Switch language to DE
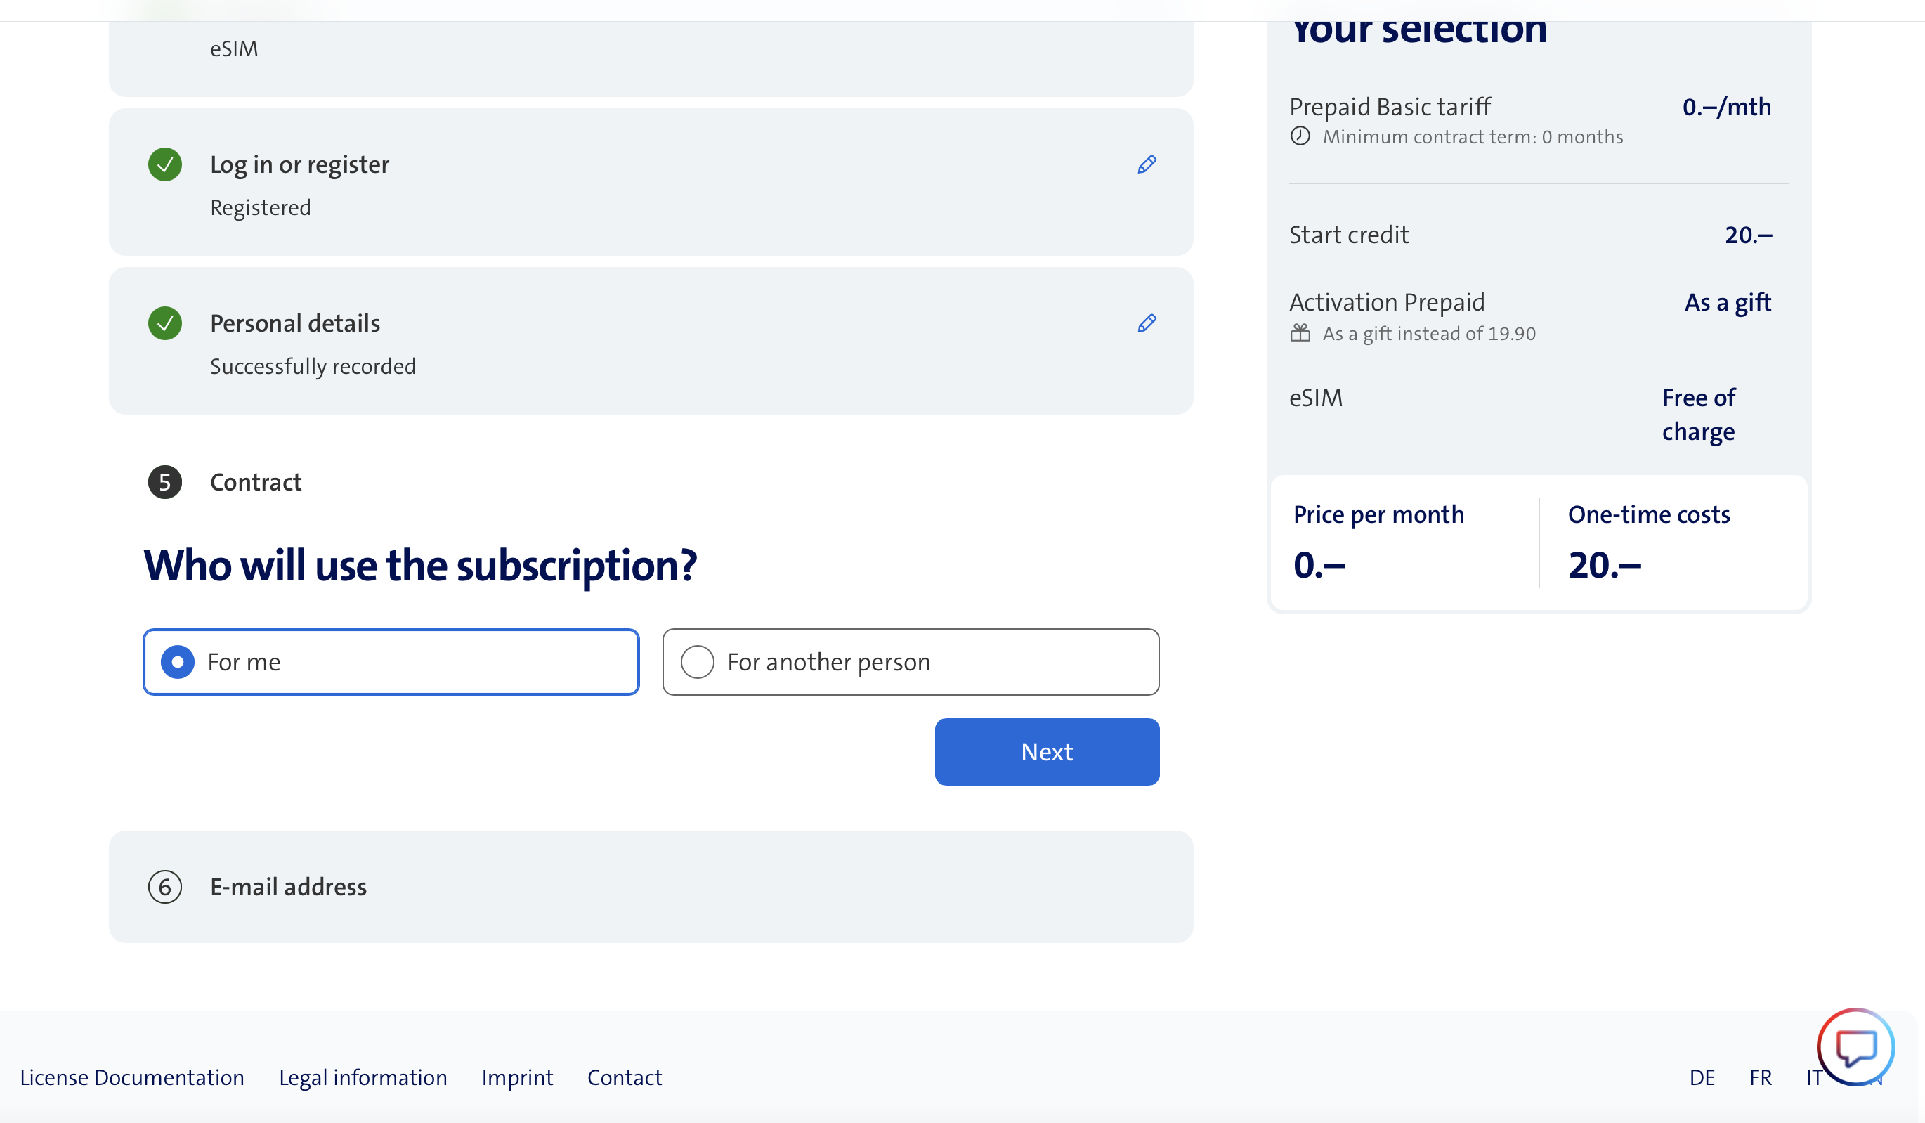The width and height of the screenshot is (1925, 1123). point(1702,1077)
